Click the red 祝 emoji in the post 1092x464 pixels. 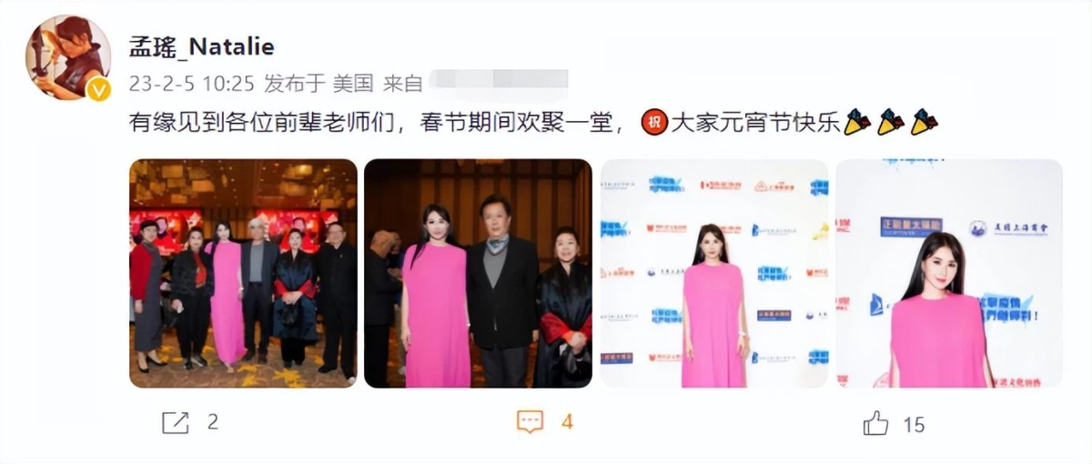[x=654, y=123]
